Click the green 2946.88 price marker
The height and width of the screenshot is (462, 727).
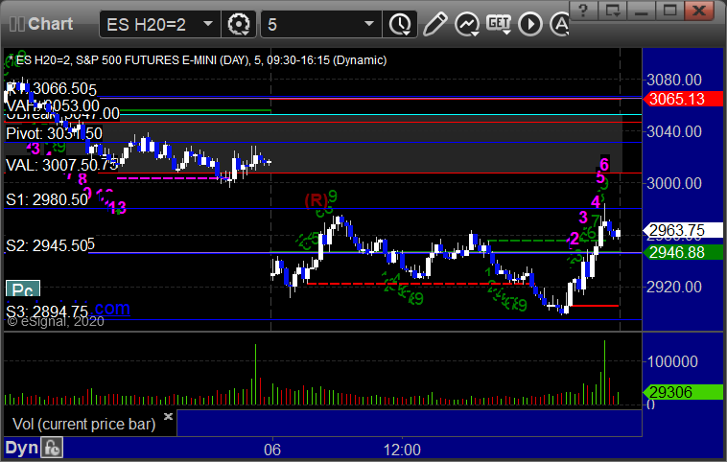(683, 252)
